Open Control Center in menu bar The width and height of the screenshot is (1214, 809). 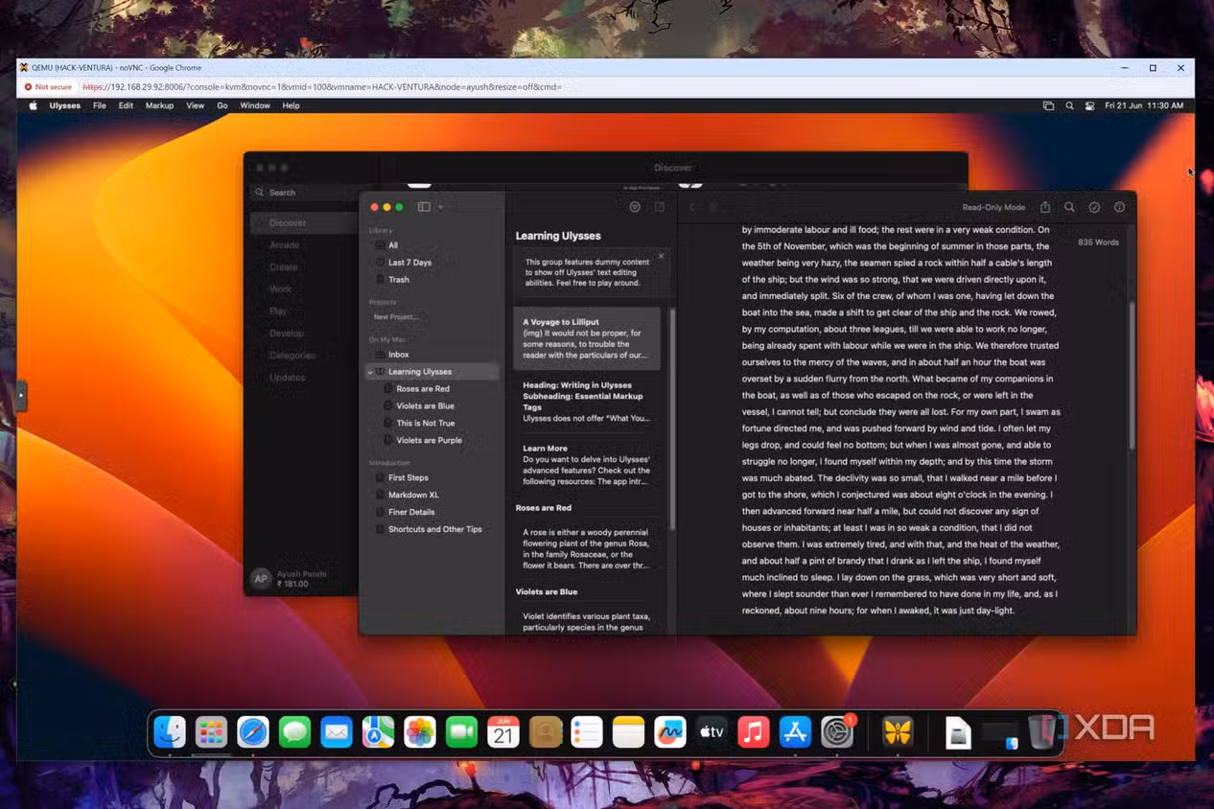click(1089, 106)
